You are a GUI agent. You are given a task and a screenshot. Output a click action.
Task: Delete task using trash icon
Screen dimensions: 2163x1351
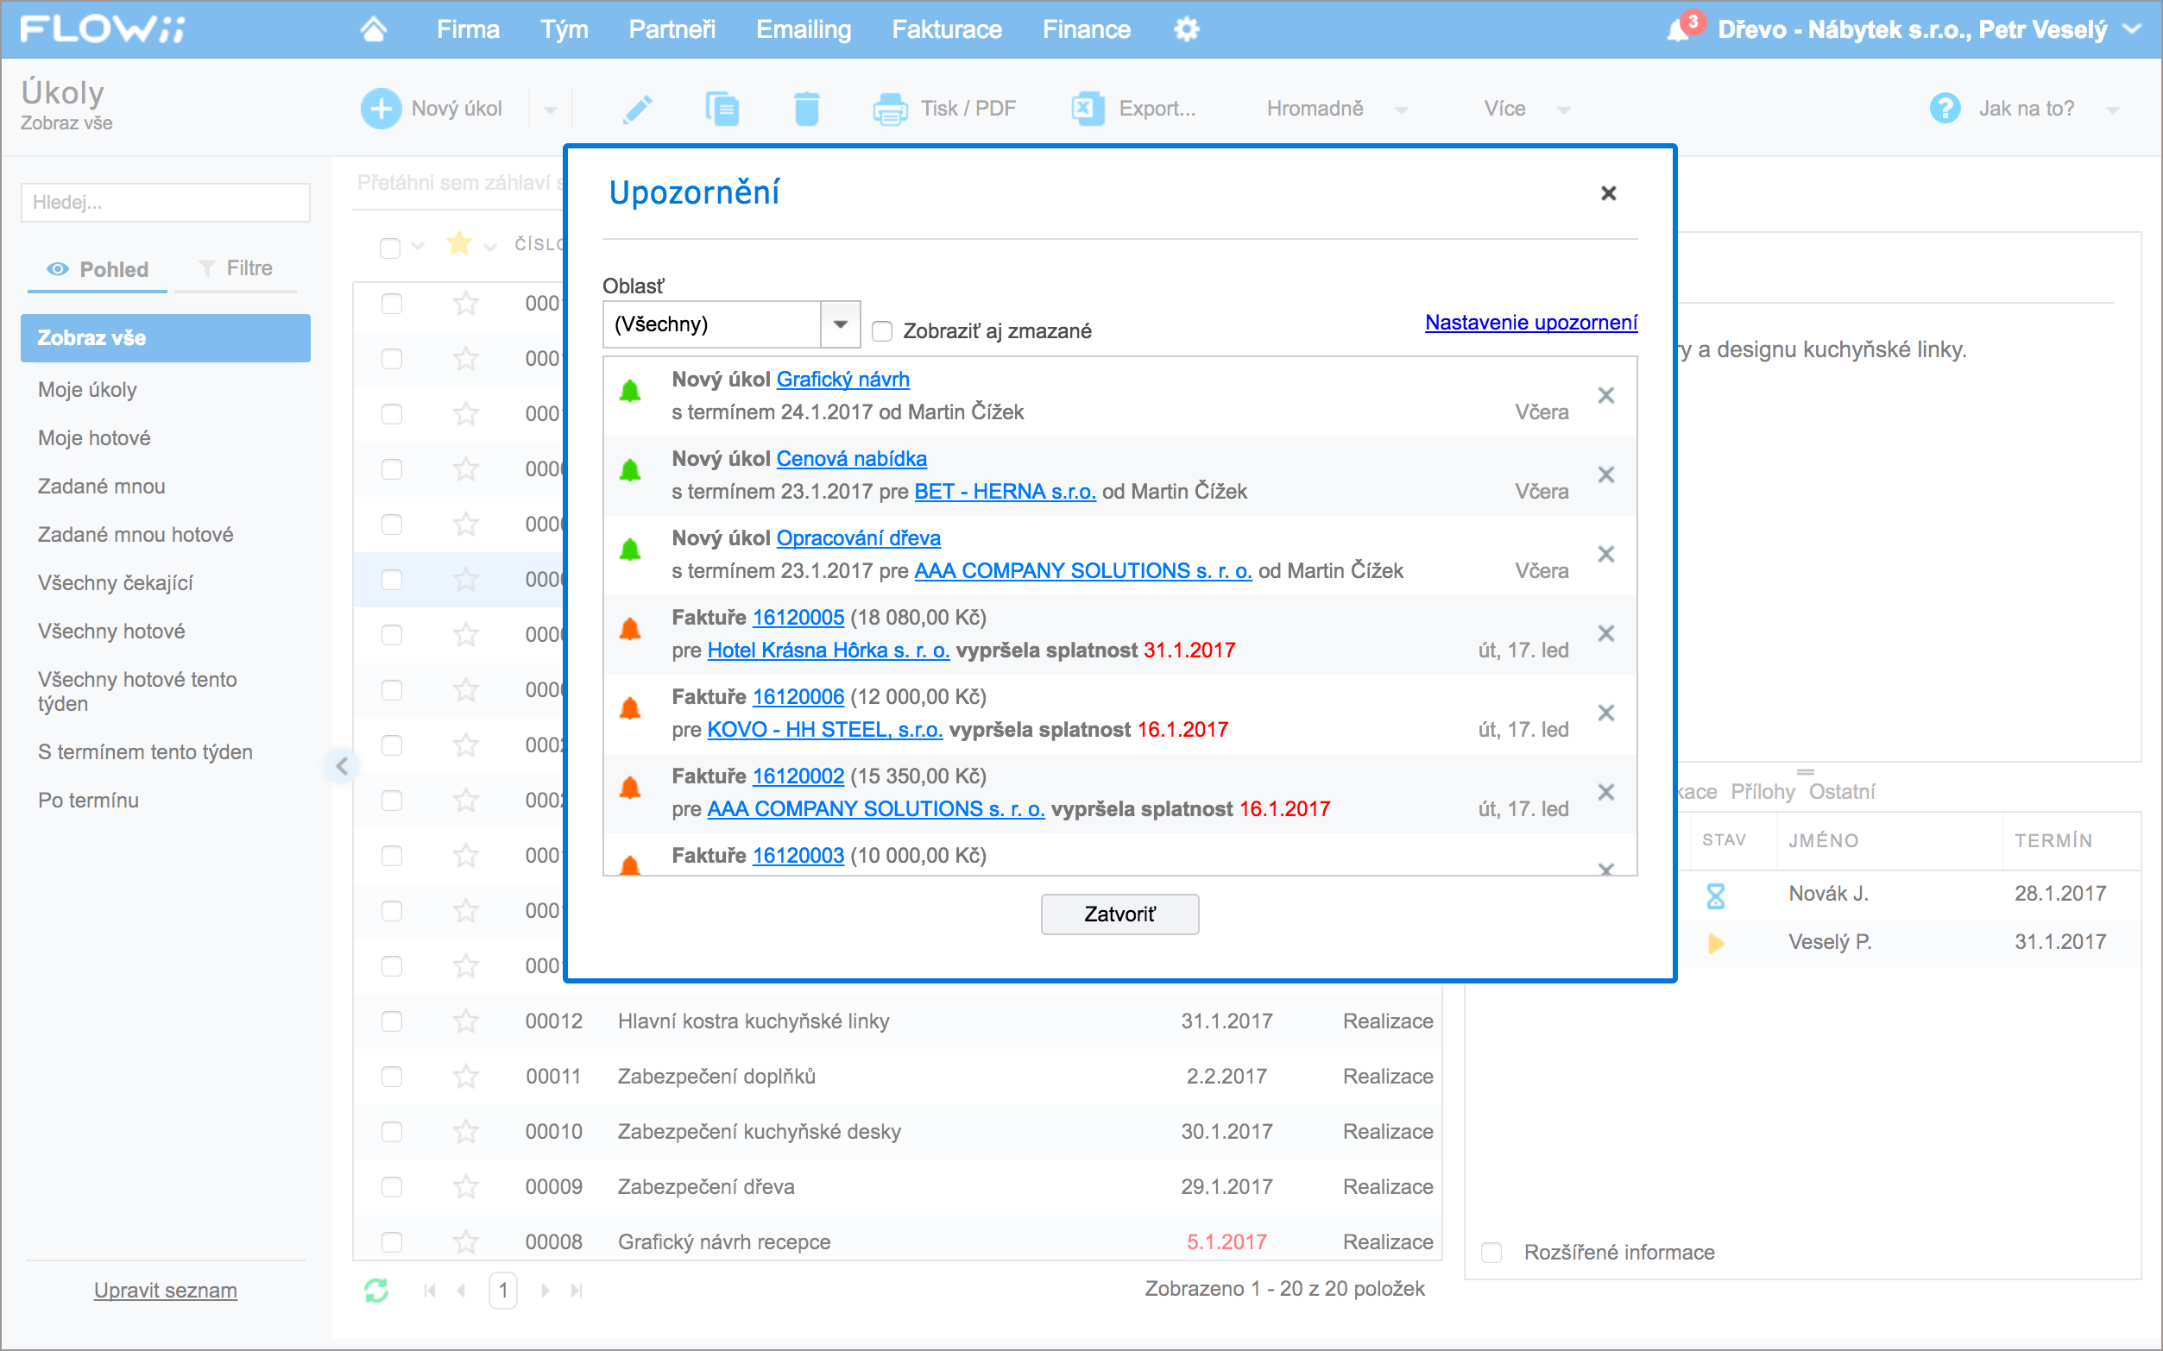point(806,109)
